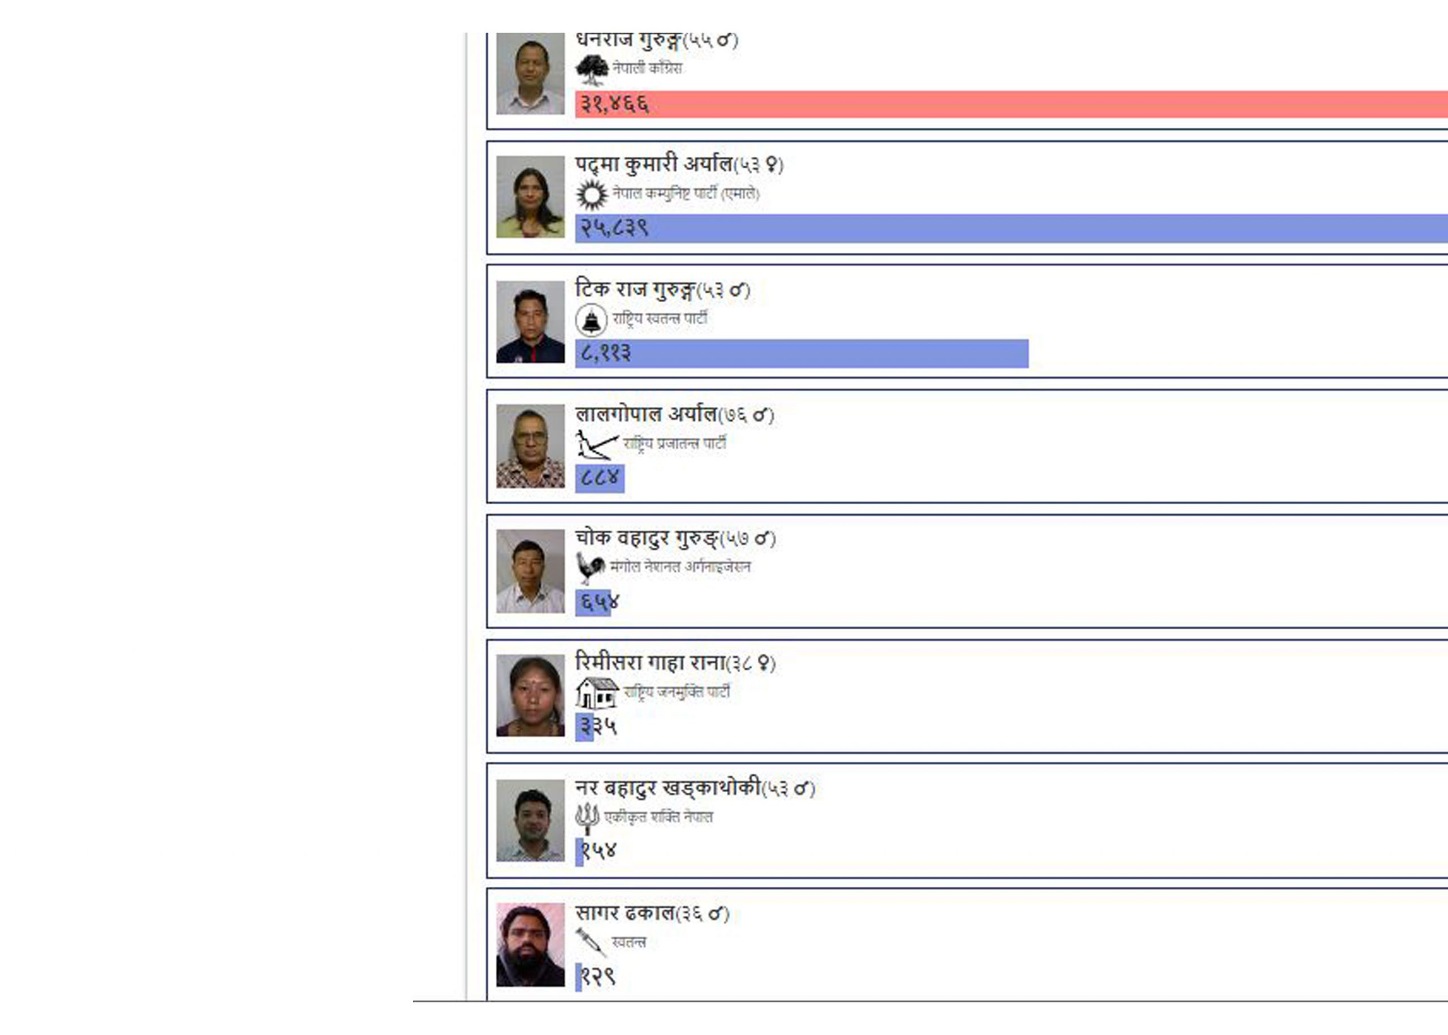Click the Rastriya Swatantra Party bell icon
This screenshot has height=1035, width=1448.
591,320
